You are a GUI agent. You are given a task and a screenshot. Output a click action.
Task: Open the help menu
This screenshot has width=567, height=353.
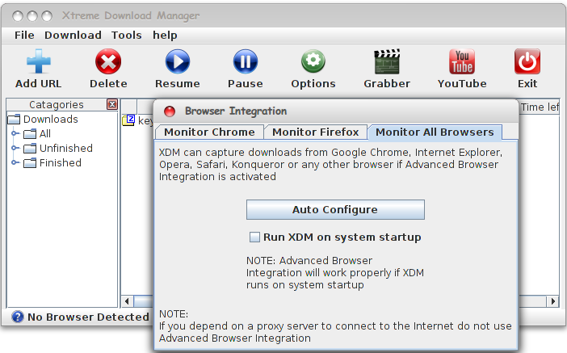[x=165, y=36]
